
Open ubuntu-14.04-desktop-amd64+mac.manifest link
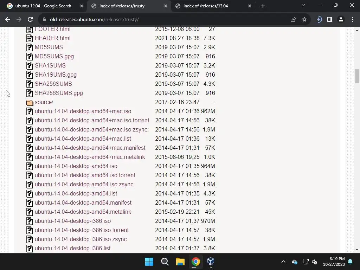pyautogui.click(x=90, y=148)
